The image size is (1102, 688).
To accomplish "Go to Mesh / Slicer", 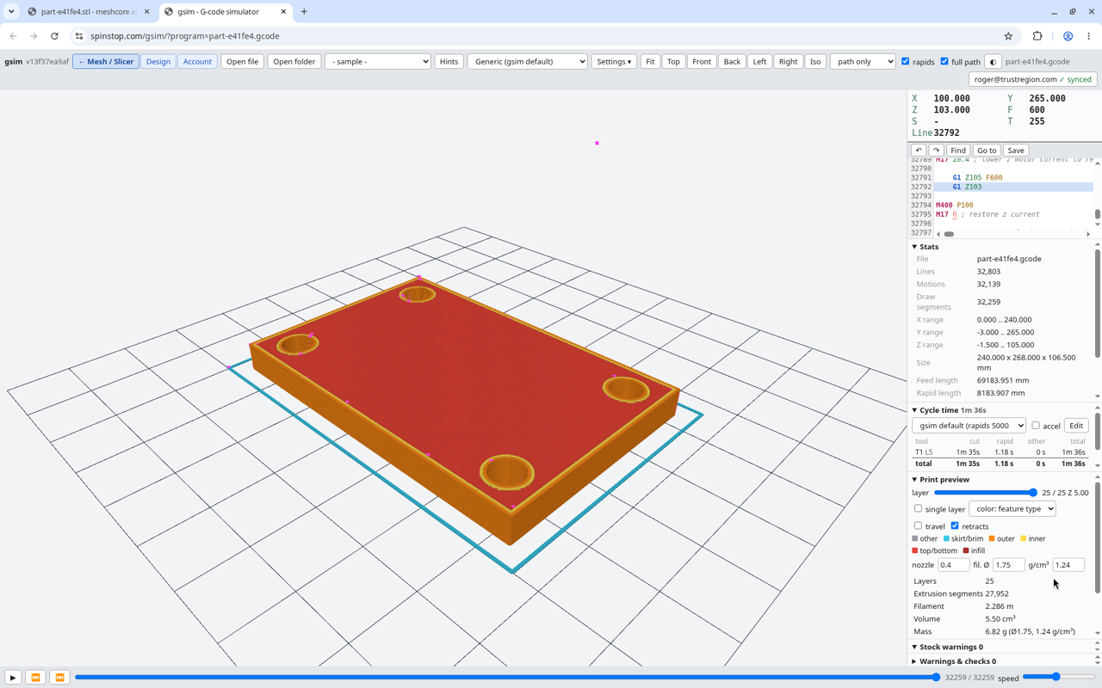I will [106, 62].
